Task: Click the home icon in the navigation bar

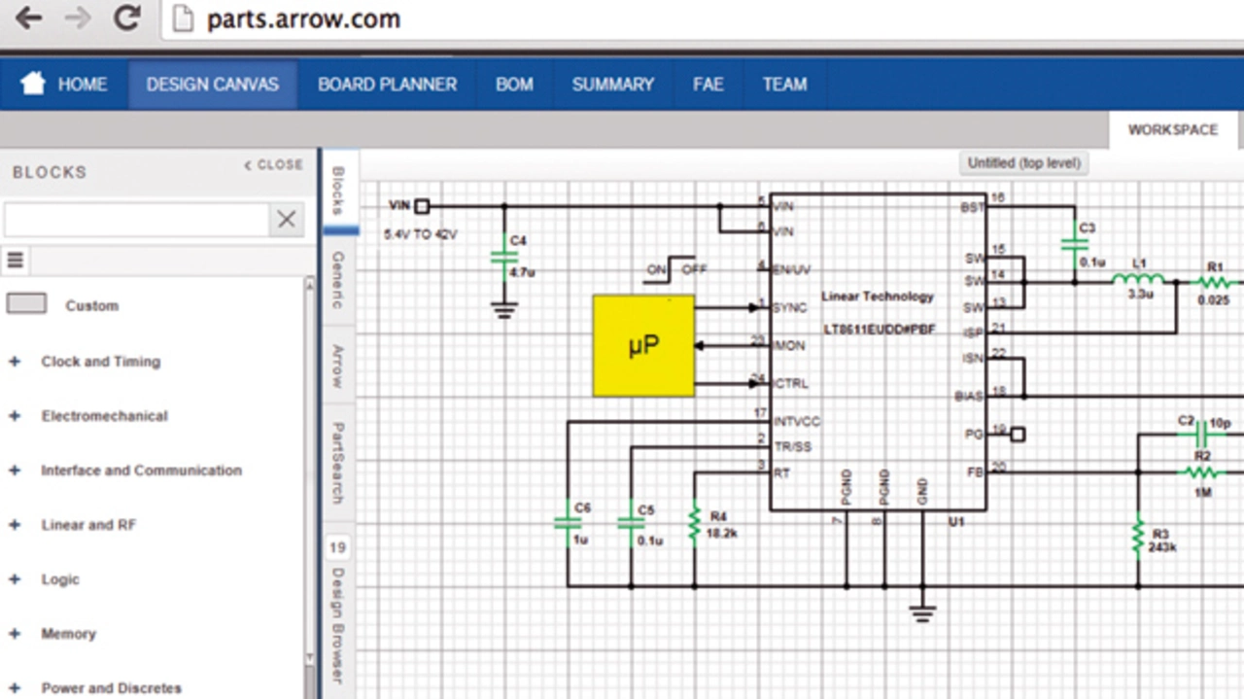Action: pos(33,84)
